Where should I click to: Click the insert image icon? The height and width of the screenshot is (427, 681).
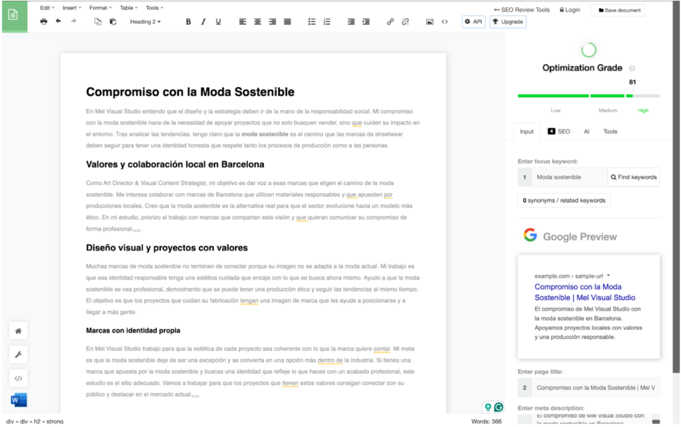(x=430, y=22)
